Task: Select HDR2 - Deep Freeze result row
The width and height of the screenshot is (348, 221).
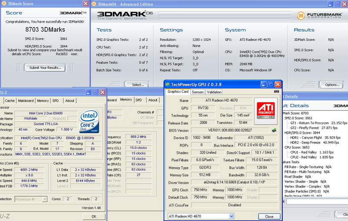Action: [315, 142]
